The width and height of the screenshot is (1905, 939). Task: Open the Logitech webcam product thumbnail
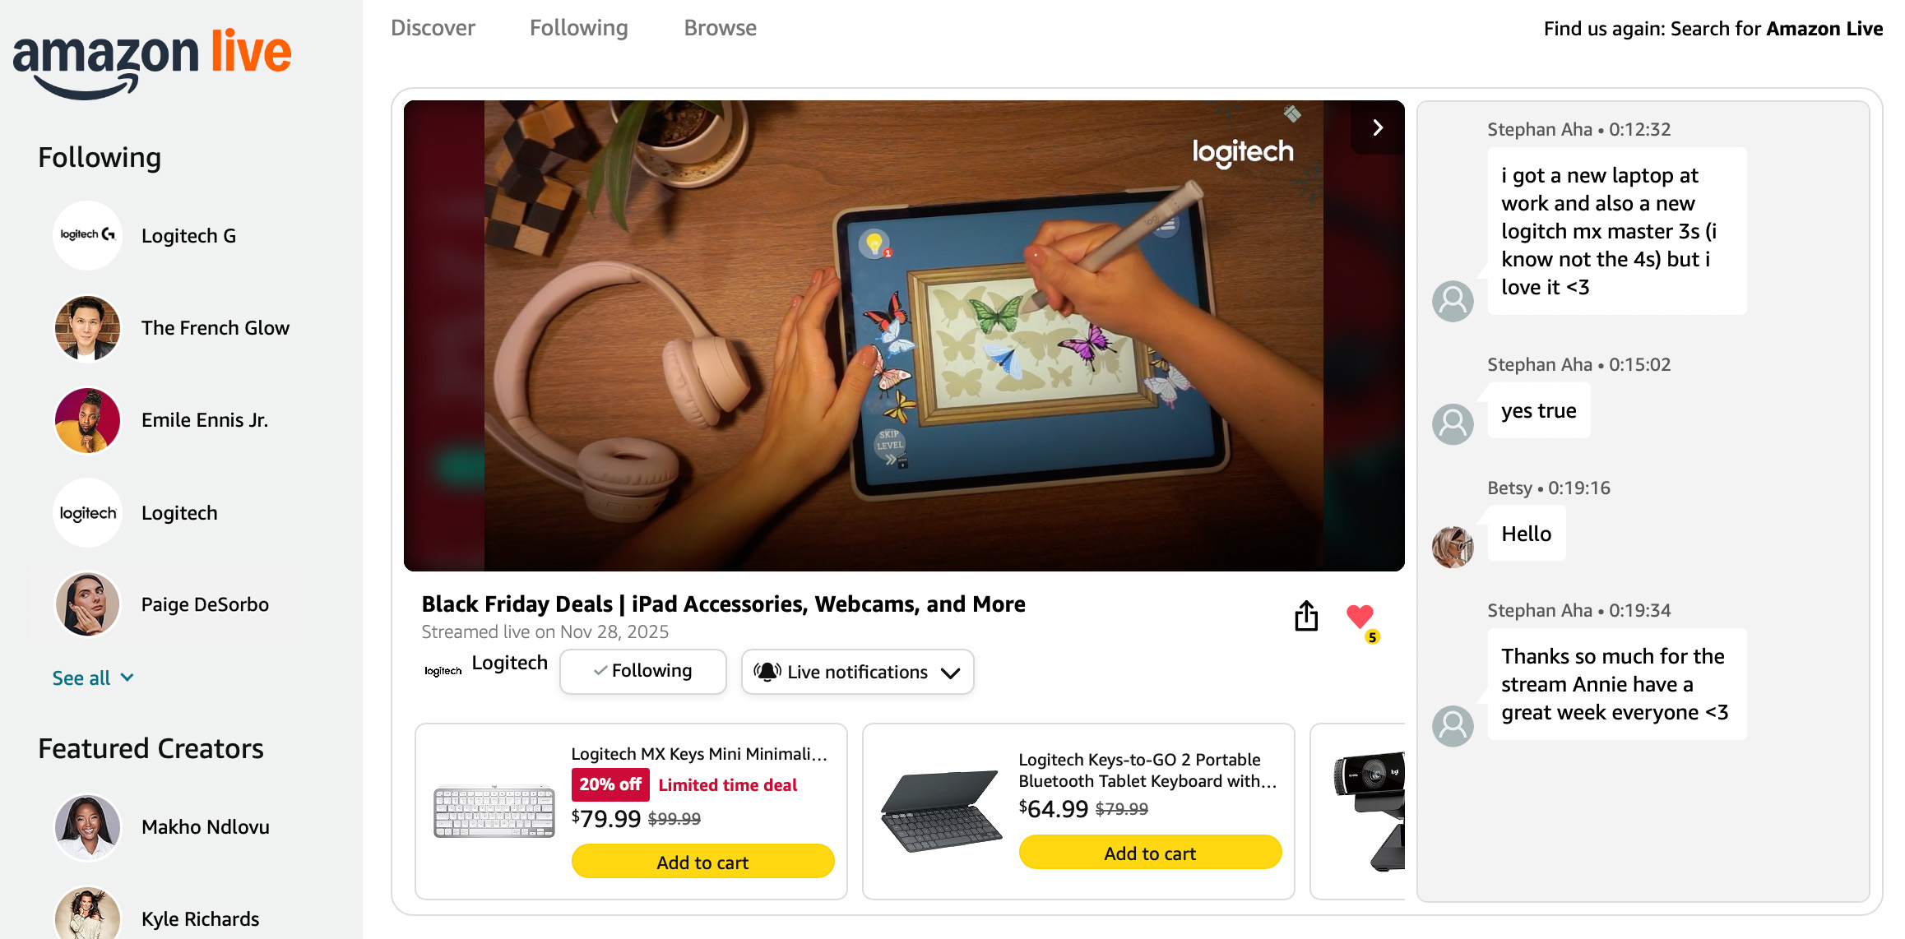click(1370, 811)
